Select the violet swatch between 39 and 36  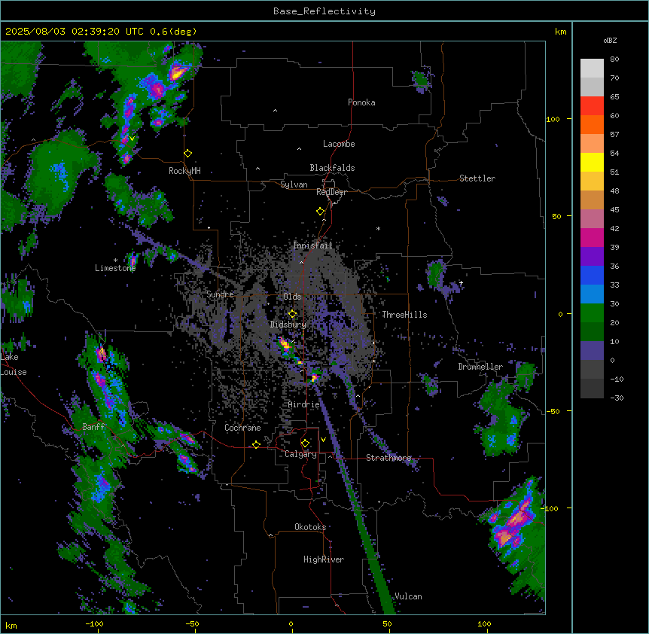click(592, 257)
